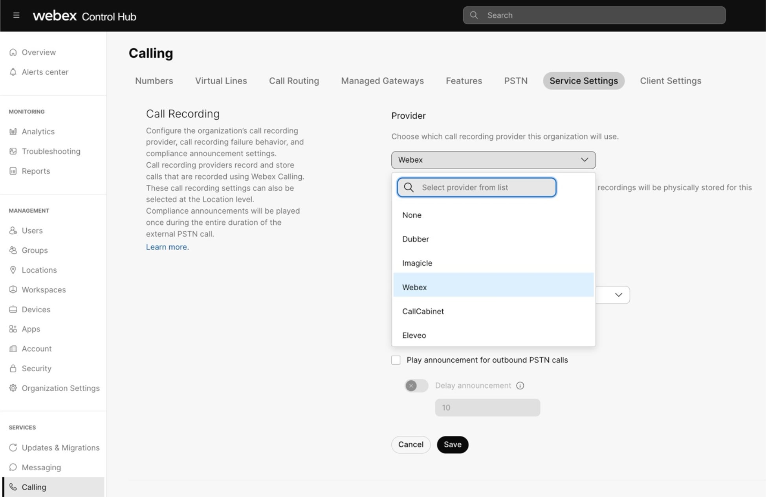766x497 pixels.
Task: Click the Delay announcement info icon
Action: pyautogui.click(x=520, y=385)
